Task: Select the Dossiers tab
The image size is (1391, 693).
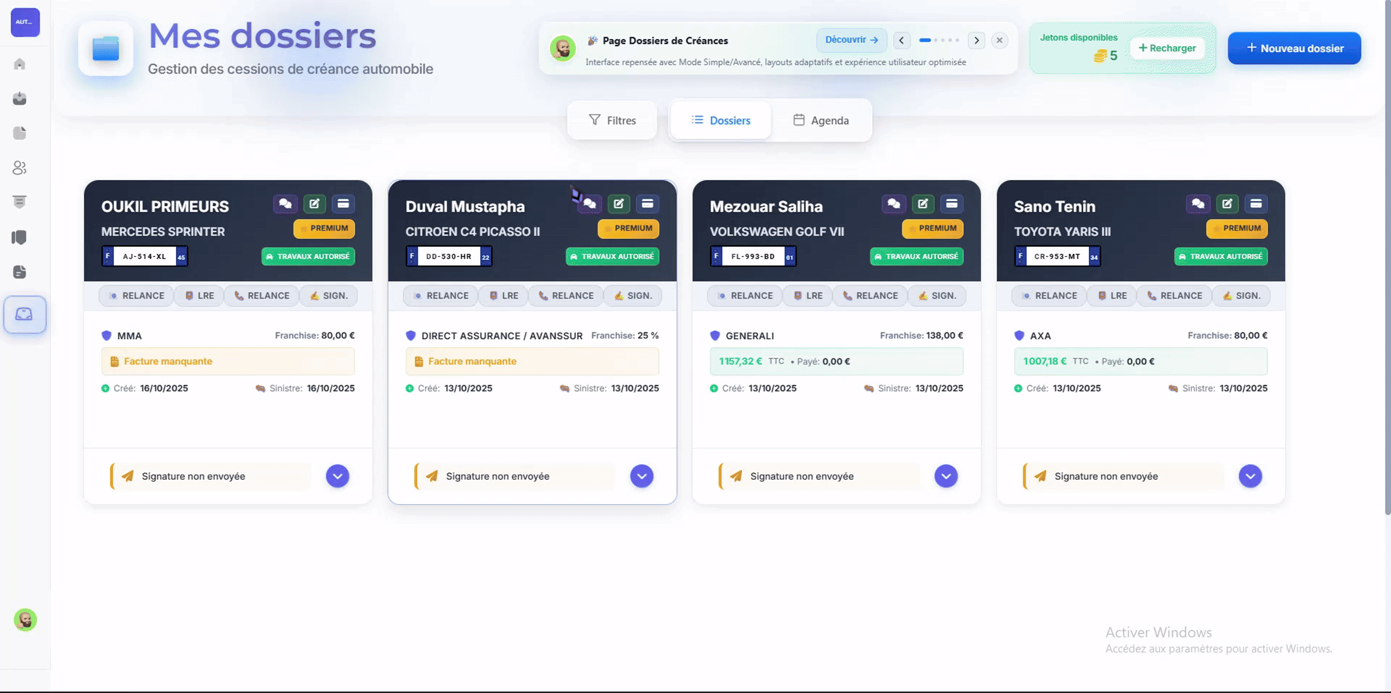Action: [x=720, y=120]
